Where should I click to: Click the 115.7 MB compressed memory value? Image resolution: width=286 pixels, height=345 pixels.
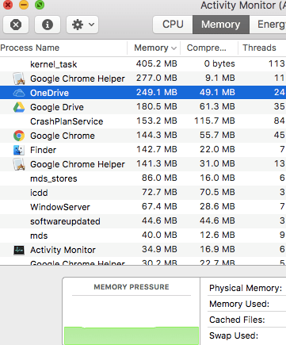click(x=215, y=121)
